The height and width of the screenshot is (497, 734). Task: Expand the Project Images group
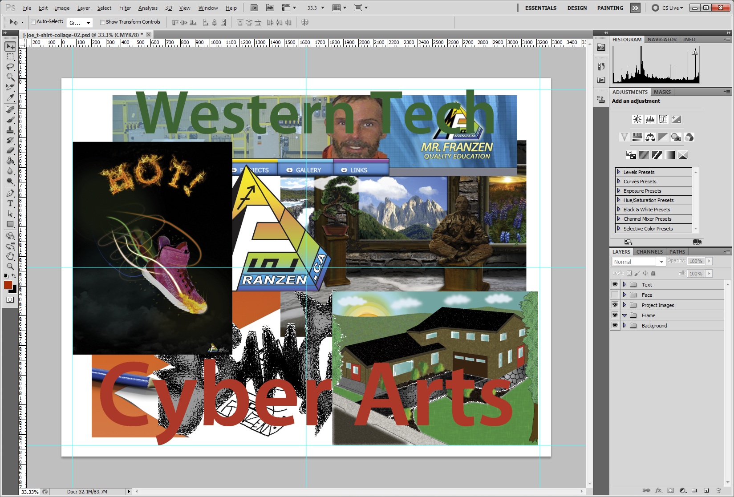point(624,305)
